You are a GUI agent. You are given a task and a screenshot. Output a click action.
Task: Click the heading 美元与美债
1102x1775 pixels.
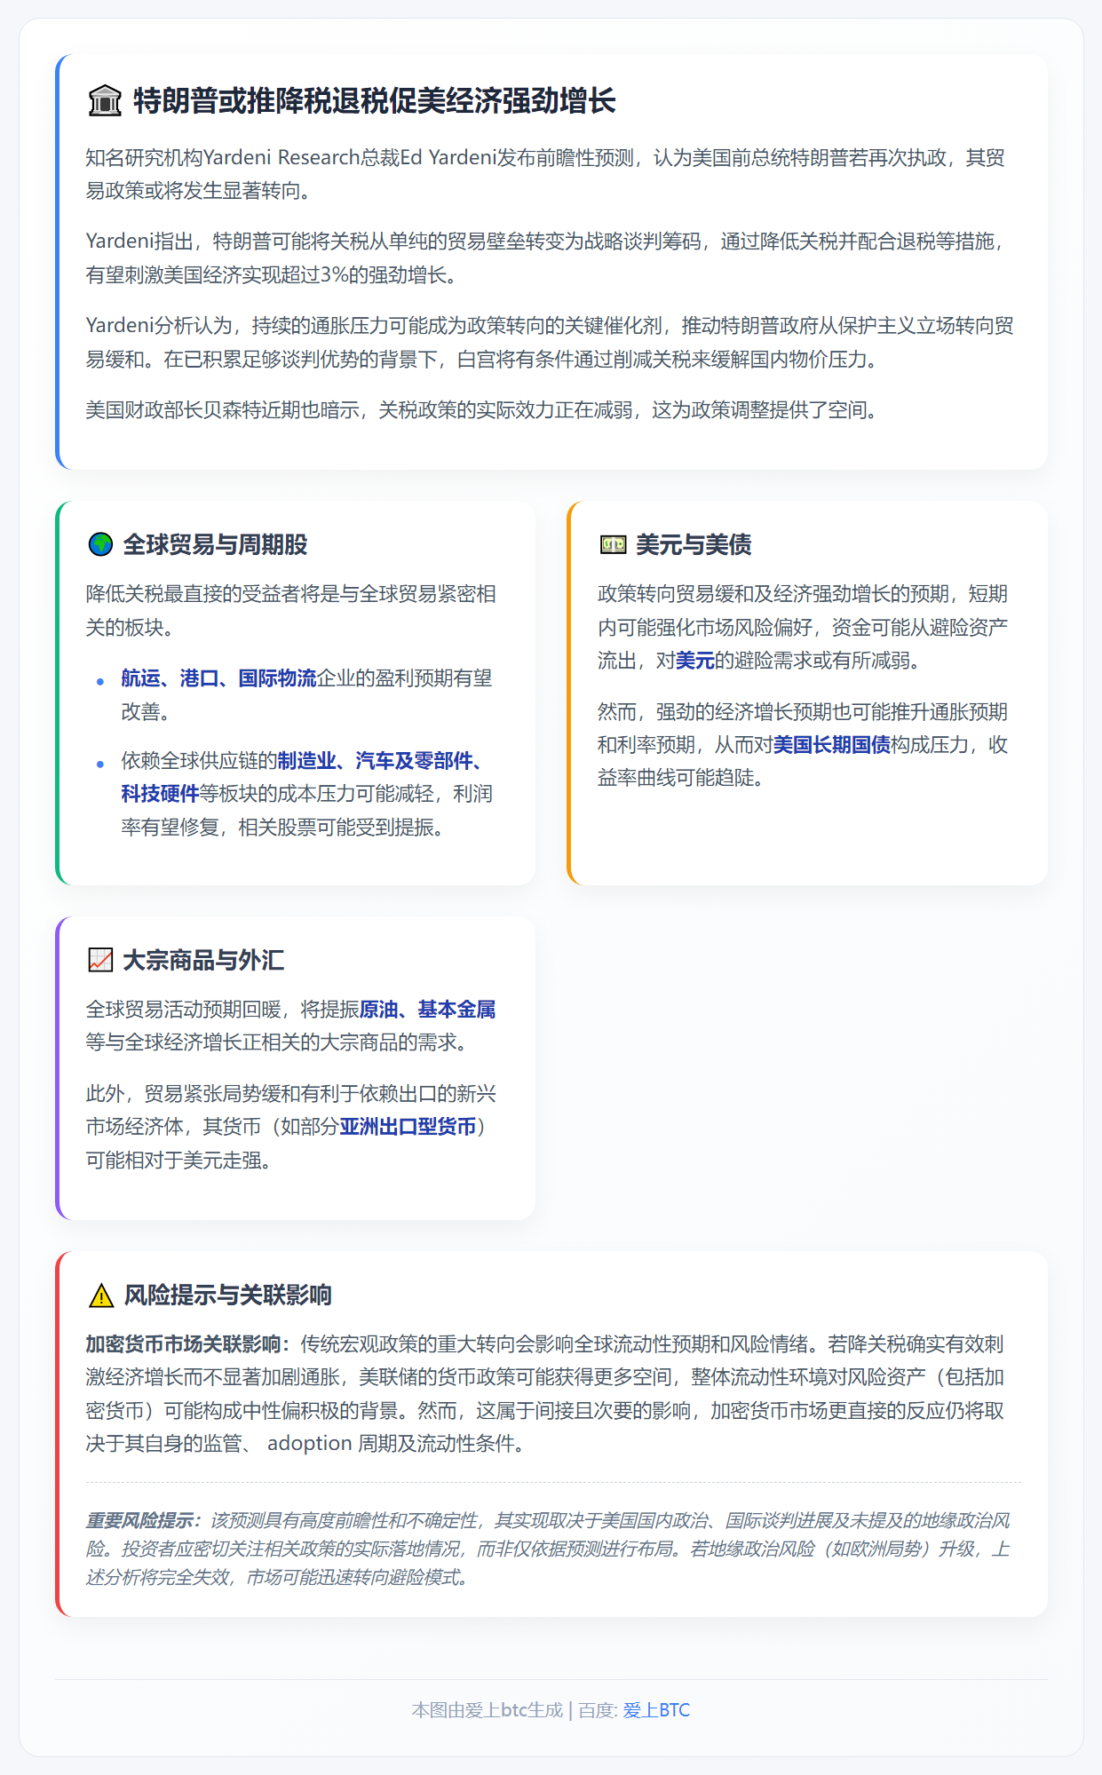pyautogui.click(x=694, y=544)
